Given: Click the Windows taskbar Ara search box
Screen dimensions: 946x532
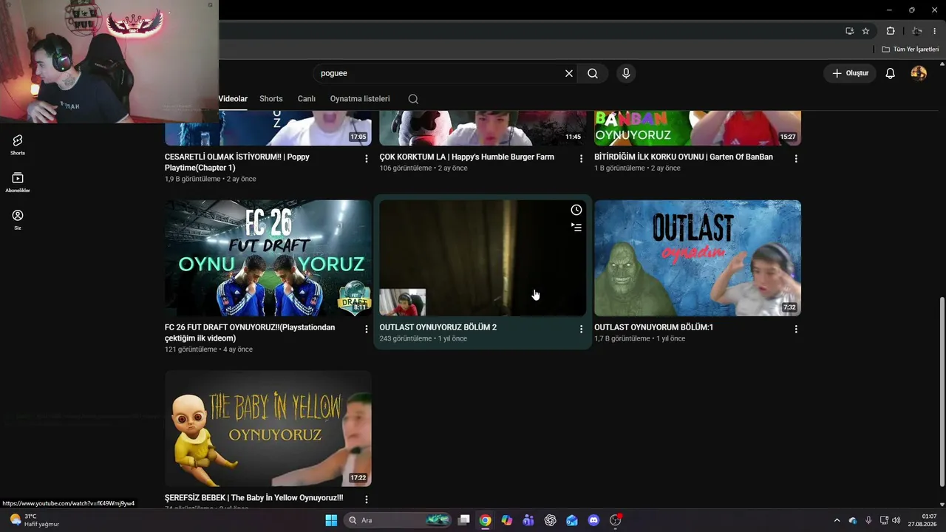Looking at the screenshot, I should 398,520.
